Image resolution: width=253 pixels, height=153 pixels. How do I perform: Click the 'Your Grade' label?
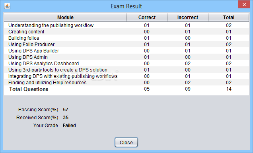(x=45, y=126)
